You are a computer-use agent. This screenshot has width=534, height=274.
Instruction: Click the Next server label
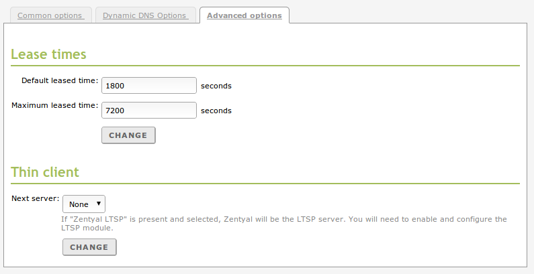(36, 199)
